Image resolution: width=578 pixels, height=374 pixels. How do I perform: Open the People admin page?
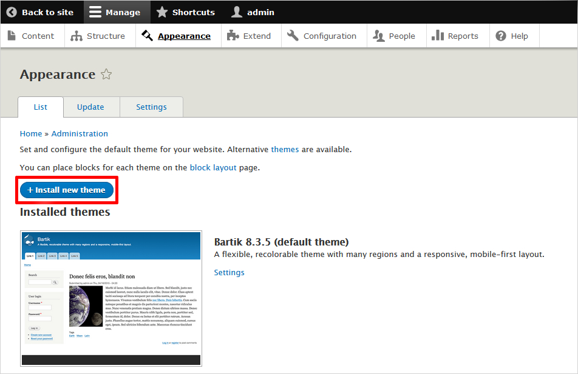(394, 36)
